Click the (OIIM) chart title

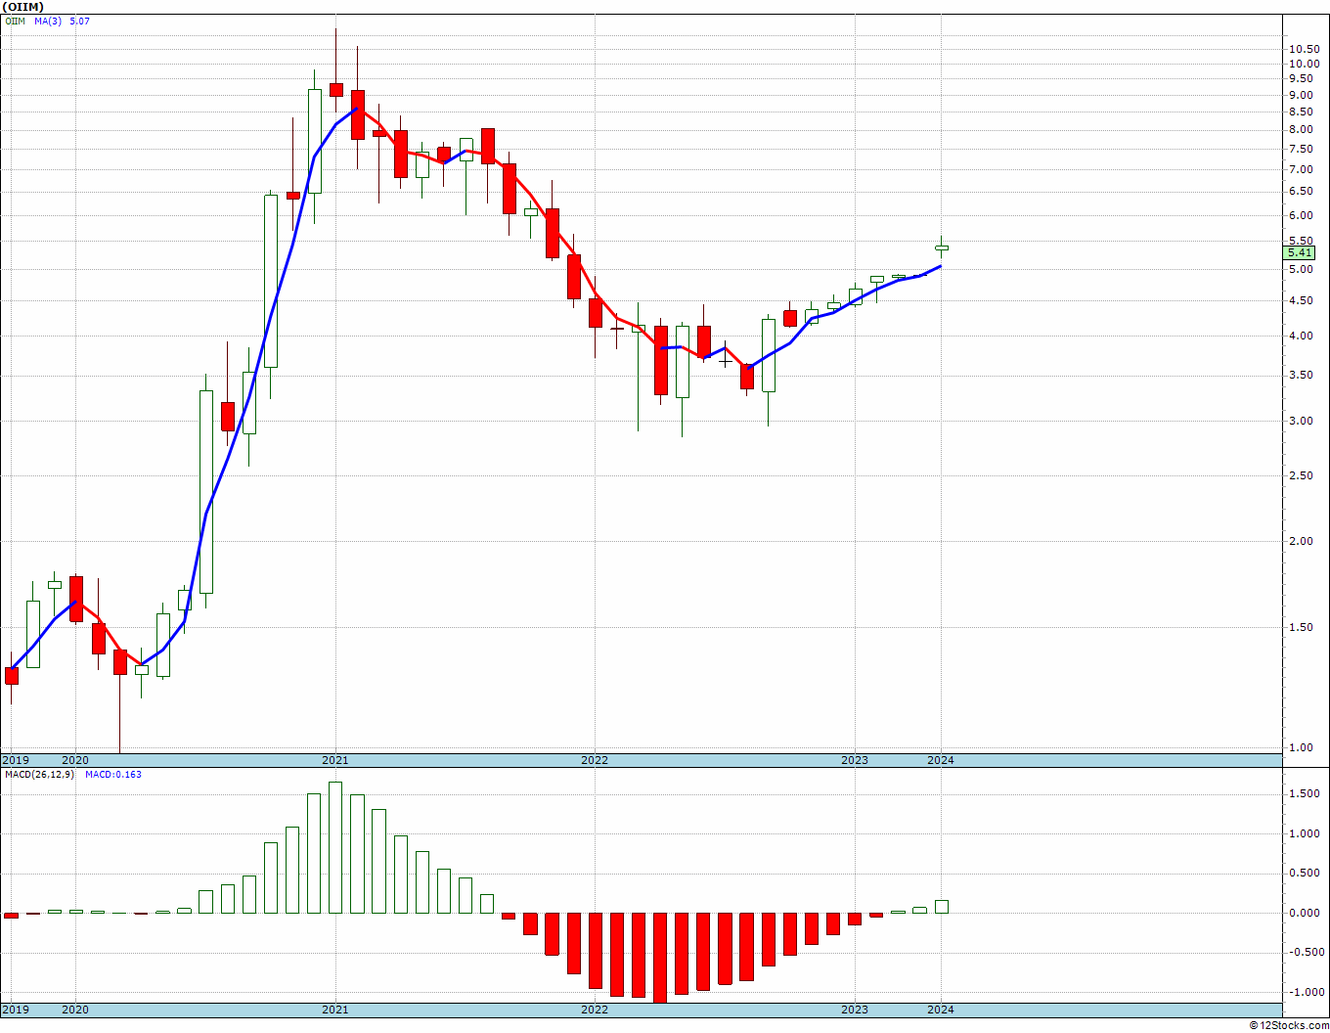(22, 7)
